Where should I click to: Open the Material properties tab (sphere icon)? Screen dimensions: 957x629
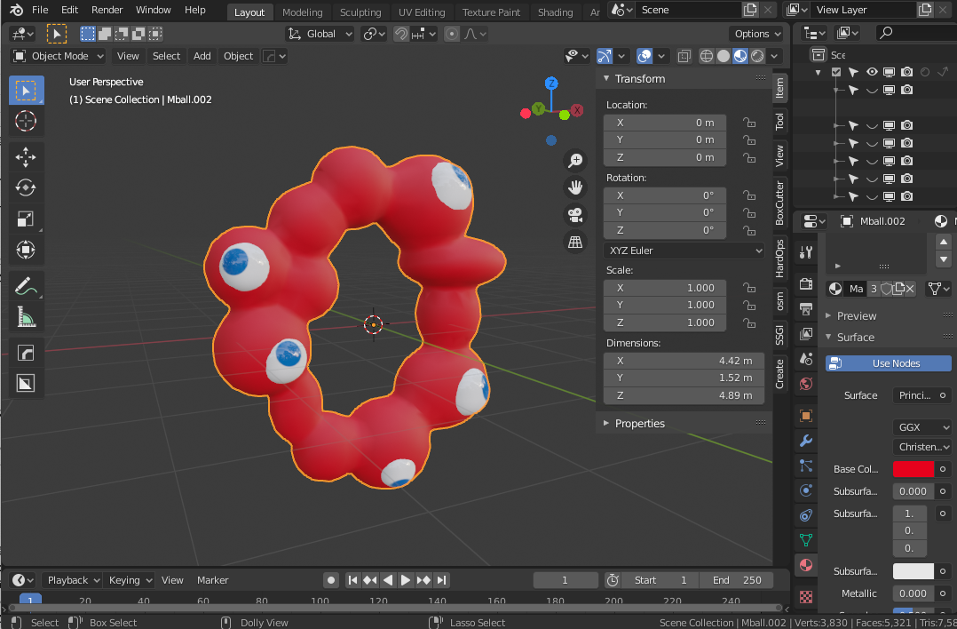click(x=805, y=565)
